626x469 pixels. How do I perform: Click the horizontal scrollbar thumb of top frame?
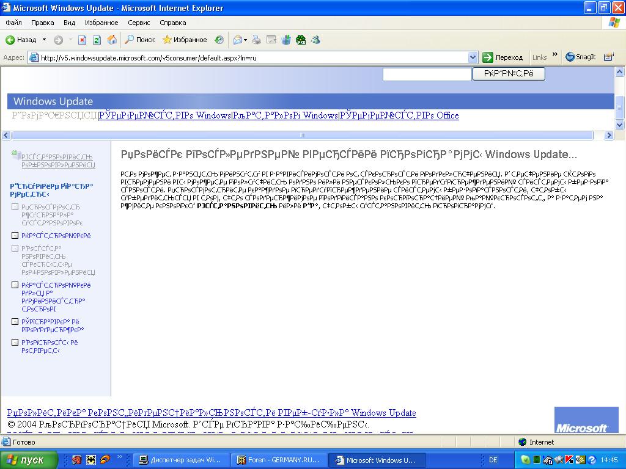point(303,135)
